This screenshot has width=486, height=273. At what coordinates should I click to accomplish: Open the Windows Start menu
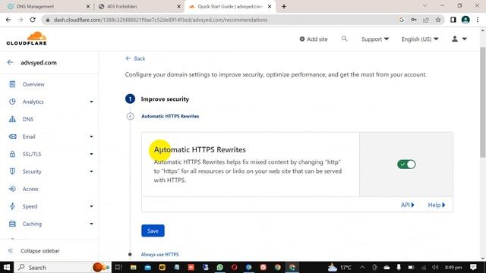coord(7,267)
